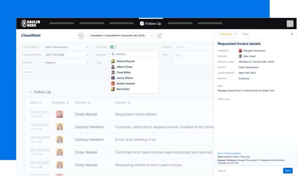This screenshot has height=176, width=297.
Task: Click 'Cindy Wessel' in 06/14/2020 row
Action: coord(86,152)
